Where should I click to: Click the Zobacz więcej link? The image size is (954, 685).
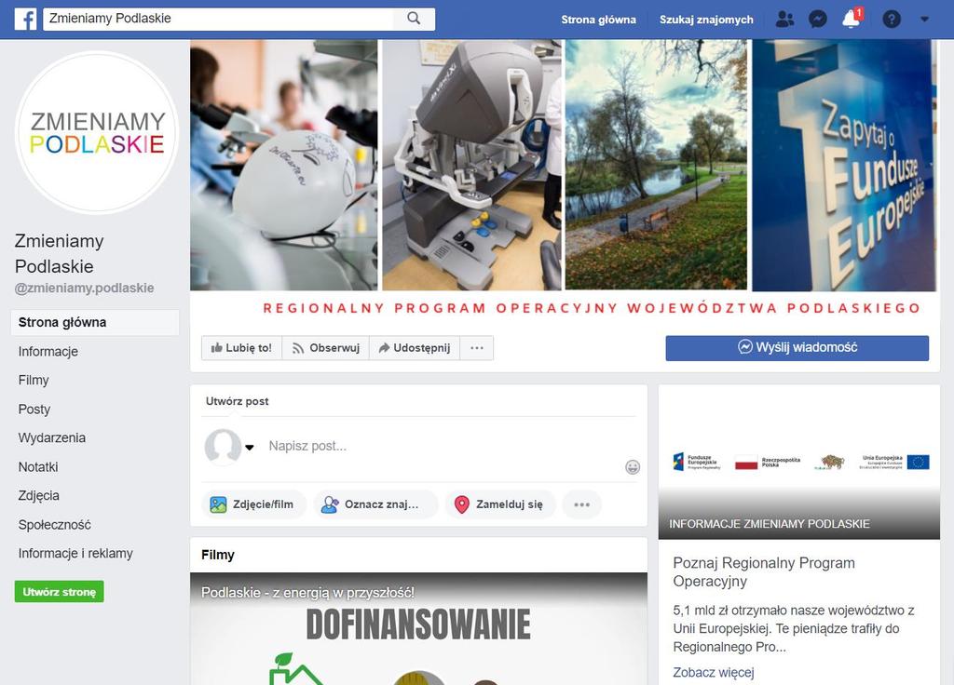713,672
